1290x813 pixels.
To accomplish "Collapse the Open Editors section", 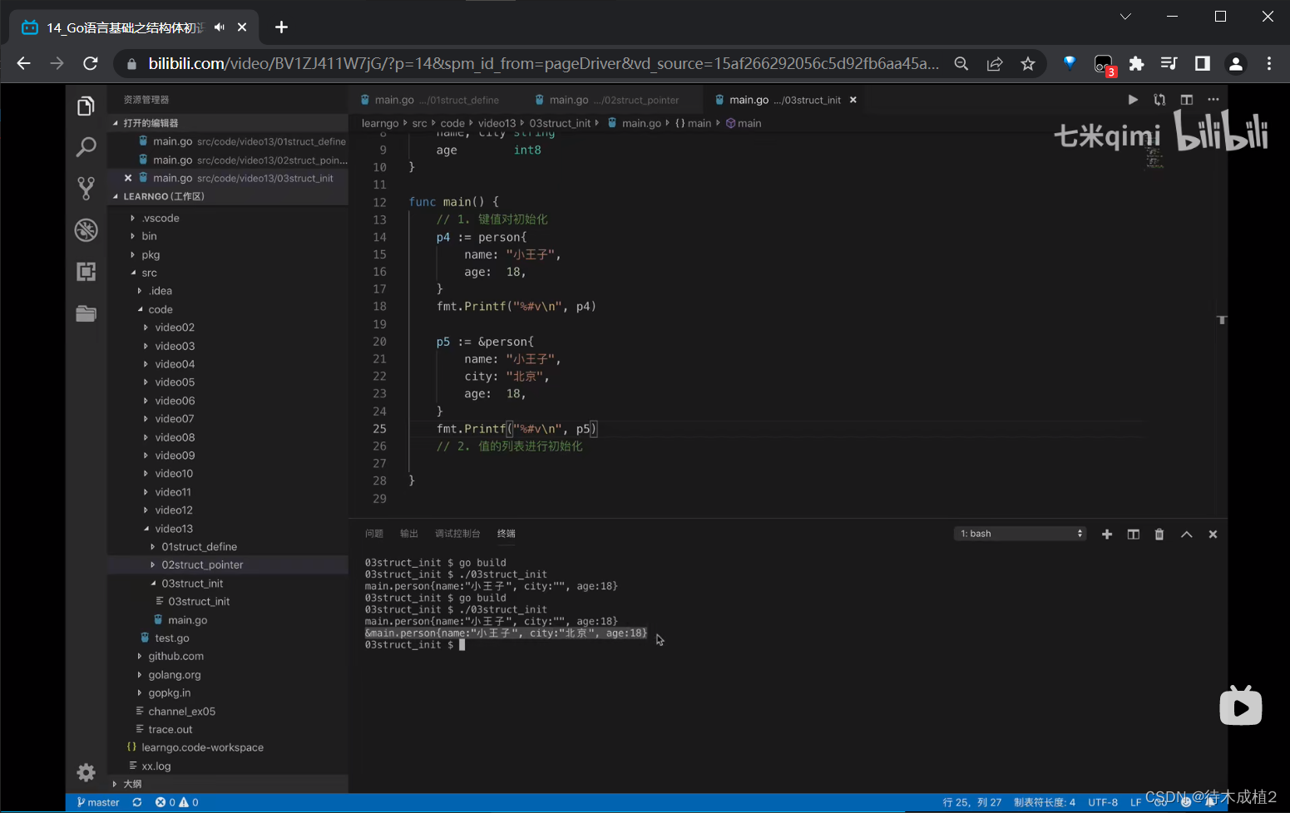I will coord(228,123).
